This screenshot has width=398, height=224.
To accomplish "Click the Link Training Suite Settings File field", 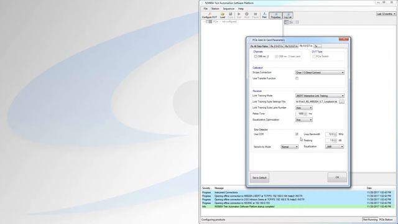I will point(317,102).
